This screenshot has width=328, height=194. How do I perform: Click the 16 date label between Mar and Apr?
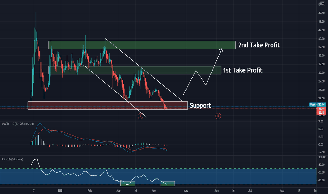click(x=135, y=190)
